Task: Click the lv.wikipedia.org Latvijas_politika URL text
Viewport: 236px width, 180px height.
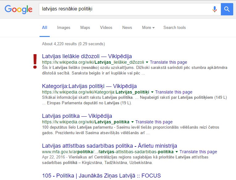Action: click(x=86, y=122)
